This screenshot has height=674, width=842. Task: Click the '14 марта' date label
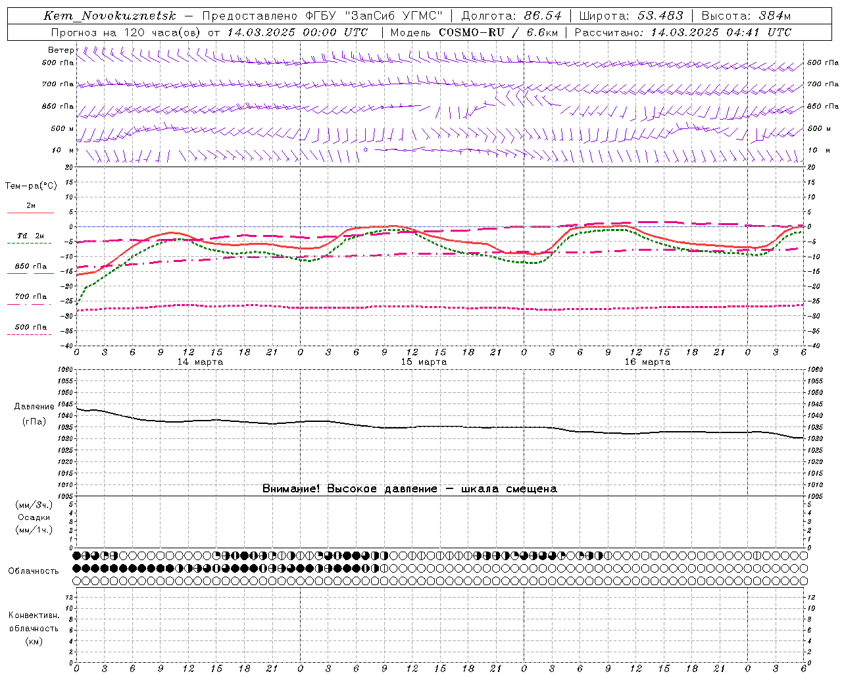pos(200,362)
